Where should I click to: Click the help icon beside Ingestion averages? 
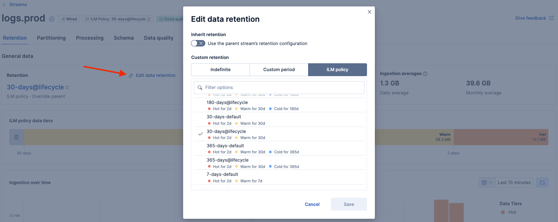[x=425, y=73]
